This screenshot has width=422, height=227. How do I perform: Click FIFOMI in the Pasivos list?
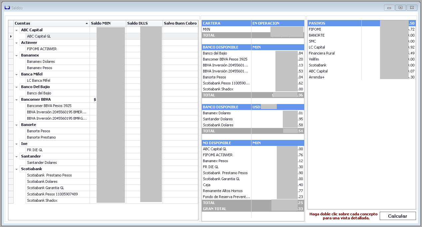[x=362, y=29]
